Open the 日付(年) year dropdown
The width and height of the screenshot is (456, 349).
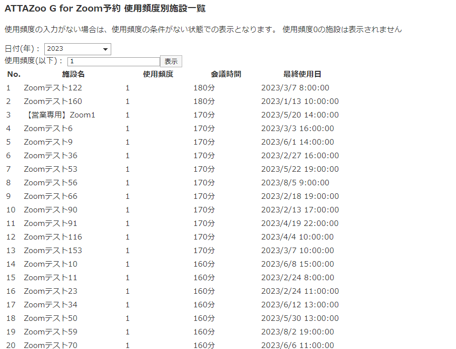pos(78,49)
